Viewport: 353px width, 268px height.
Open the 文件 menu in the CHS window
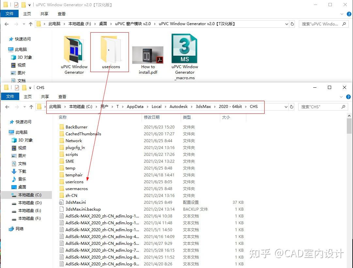(10, 97)
